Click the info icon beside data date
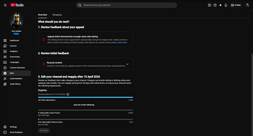Image resolution: width=253 pixels, height=136 pixels. (68, 94)
